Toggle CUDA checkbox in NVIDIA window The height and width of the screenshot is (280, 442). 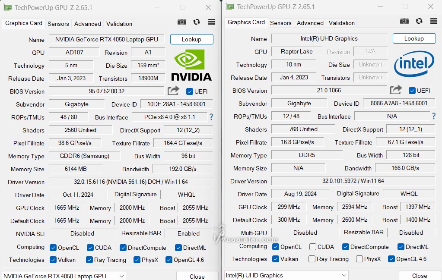coord(90,248)
